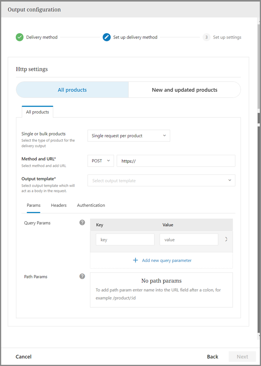Click the Cancel button

click(x=24, y=357)
